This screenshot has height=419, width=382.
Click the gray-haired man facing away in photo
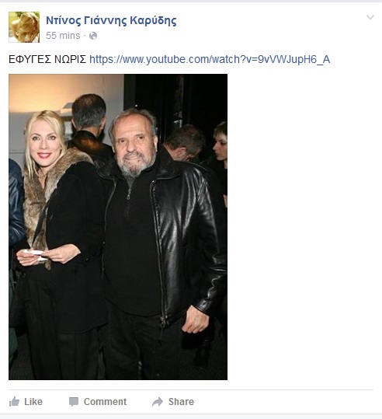(x=89, y=126)
